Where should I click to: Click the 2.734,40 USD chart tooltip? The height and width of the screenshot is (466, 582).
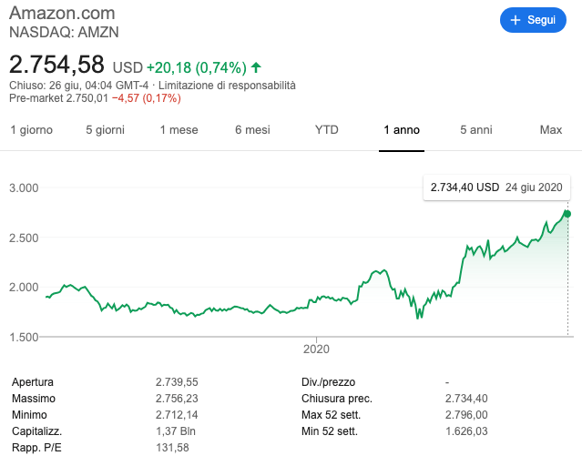(x=496, y=187)
